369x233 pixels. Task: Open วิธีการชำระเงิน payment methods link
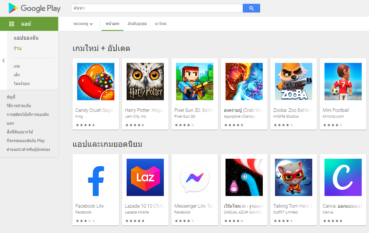pos(19,106)
